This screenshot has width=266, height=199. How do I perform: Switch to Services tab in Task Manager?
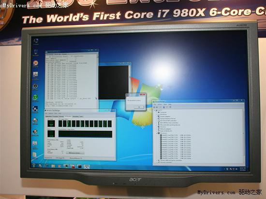tap(61, 116)
